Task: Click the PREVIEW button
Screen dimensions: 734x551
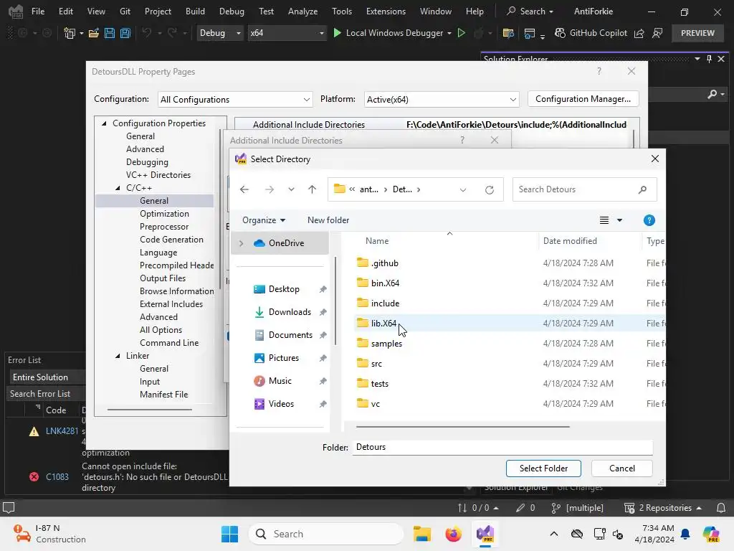Action: (x=697, y=33)
